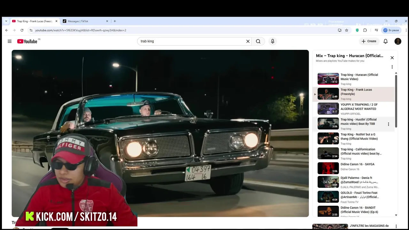Click 'Didine Canon 16' under SAYGA
Image resolution: width=409 pixels, height=230 pixels.
click(x=350, y=169)
